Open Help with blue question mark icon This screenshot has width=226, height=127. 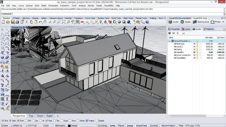(x=147, y=22)
